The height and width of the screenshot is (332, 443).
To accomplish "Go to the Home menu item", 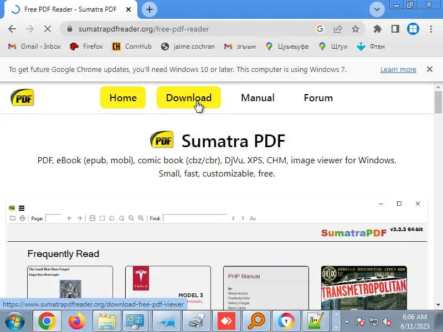I will tap(123, 98).
